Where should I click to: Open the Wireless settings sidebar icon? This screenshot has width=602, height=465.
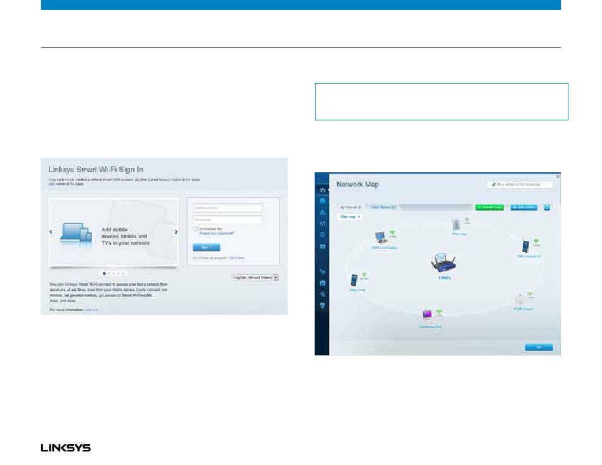[323, 294]
